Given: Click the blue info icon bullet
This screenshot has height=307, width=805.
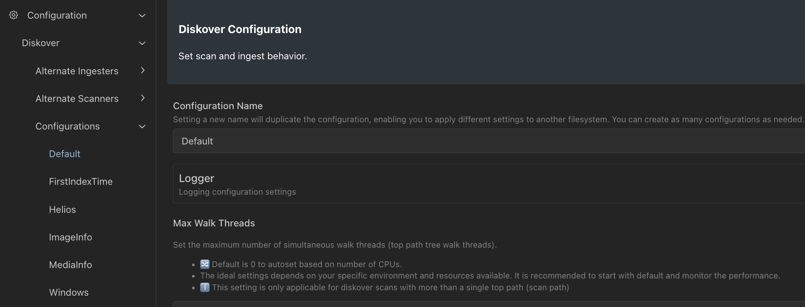Looking at the screenshot, I should (205, 287).
